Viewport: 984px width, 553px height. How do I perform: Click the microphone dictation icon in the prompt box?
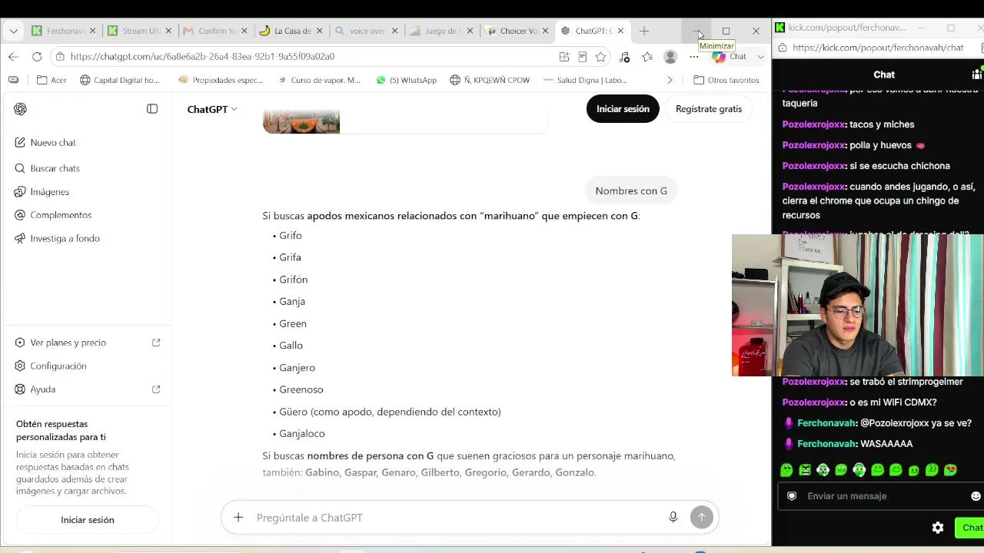click(x=673, y=518)
